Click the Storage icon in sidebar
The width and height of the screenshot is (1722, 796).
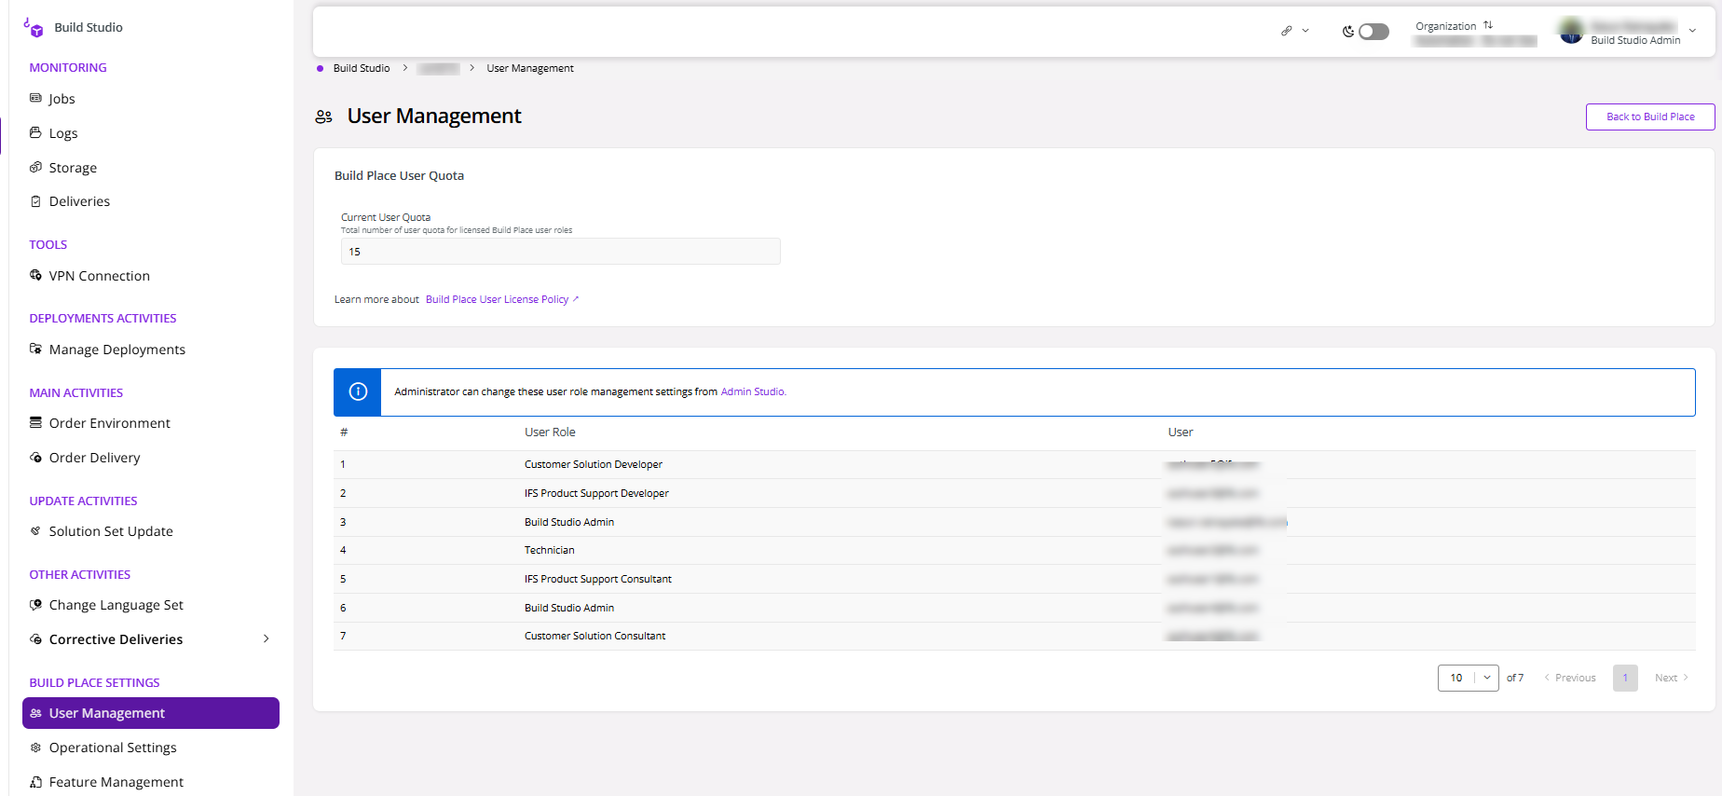pos(35,167)
